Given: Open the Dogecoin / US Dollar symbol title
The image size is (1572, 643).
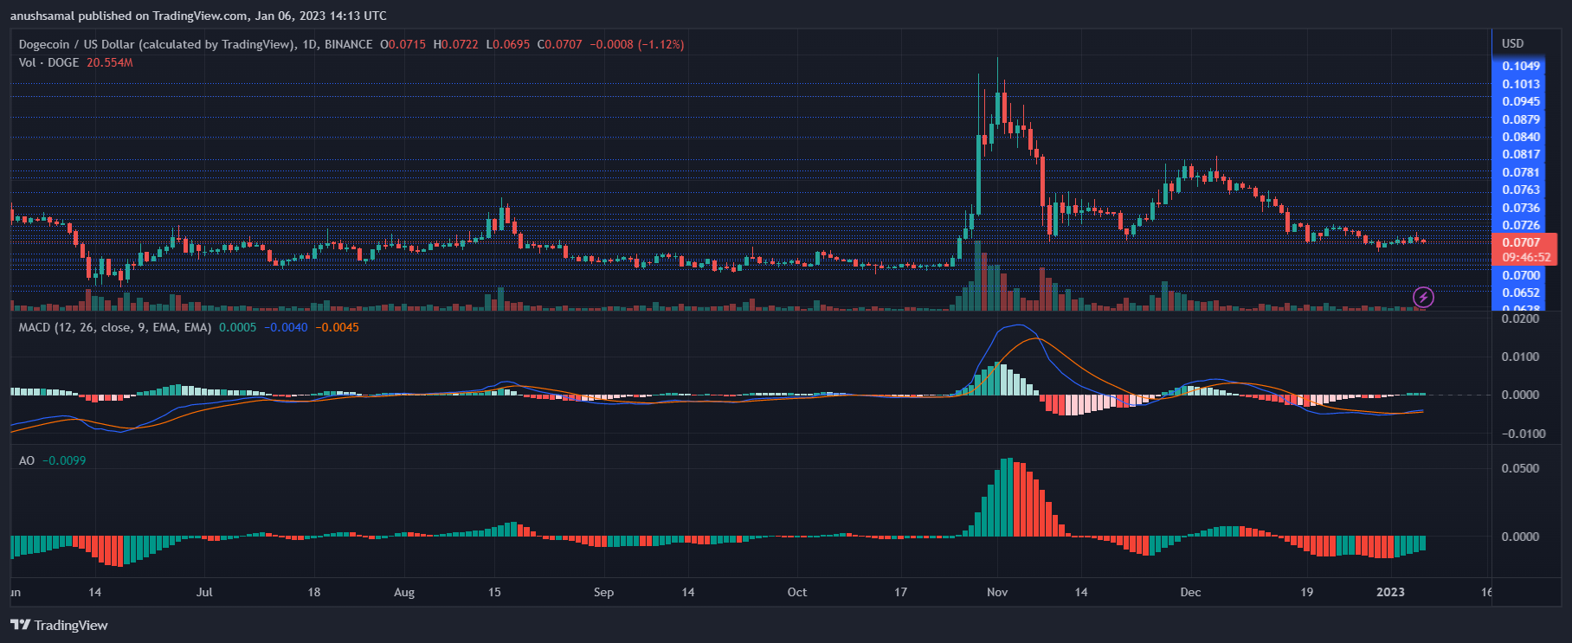Looking at the screenshot, I should tap(156, 44).
